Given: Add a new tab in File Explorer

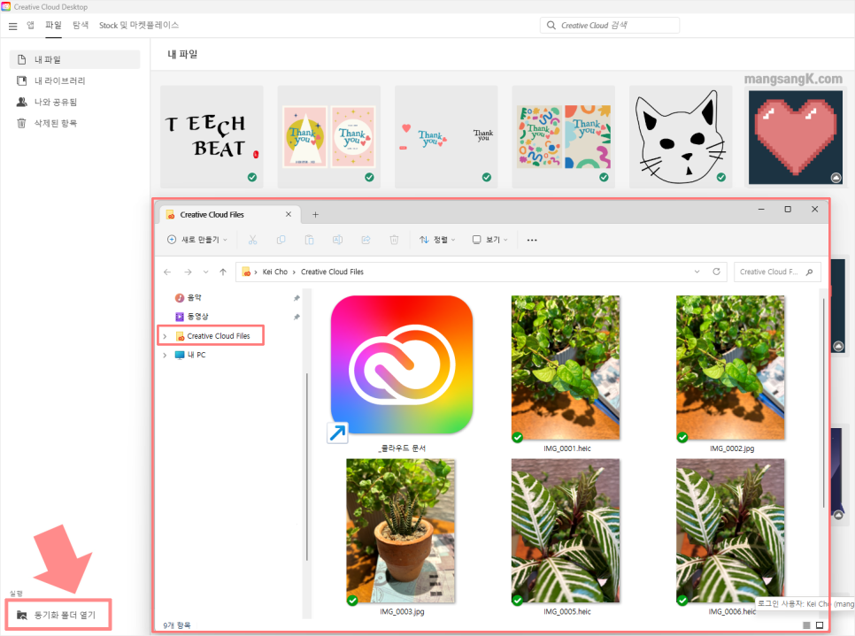Looking at the screenshot, I should point(315,215).
